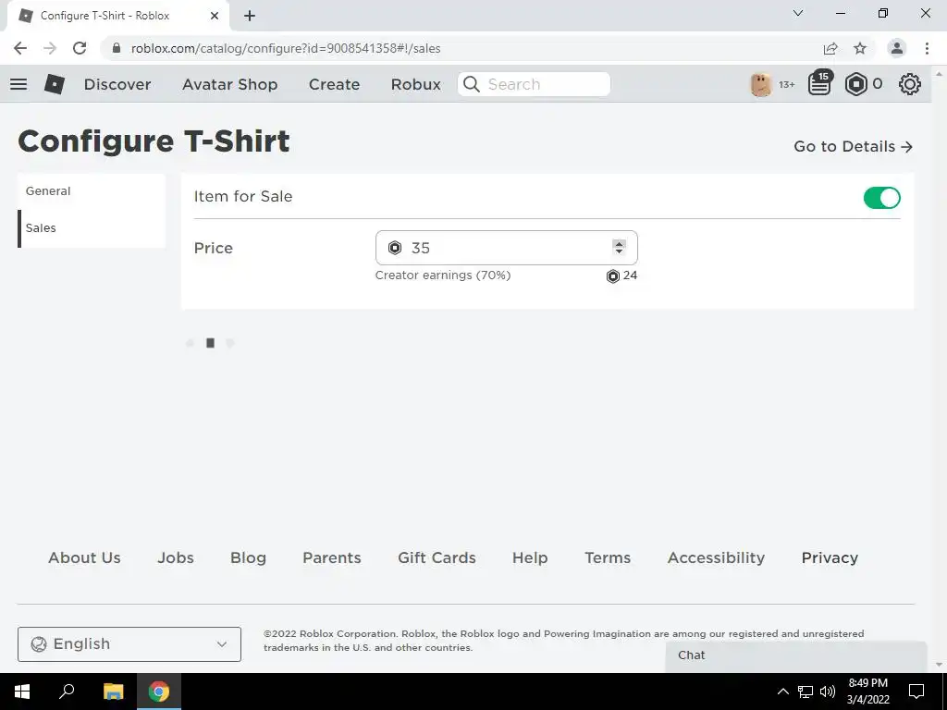Select the General sidebar tab
This screenshot has width=947, height=710.
(x=92, y=191)
